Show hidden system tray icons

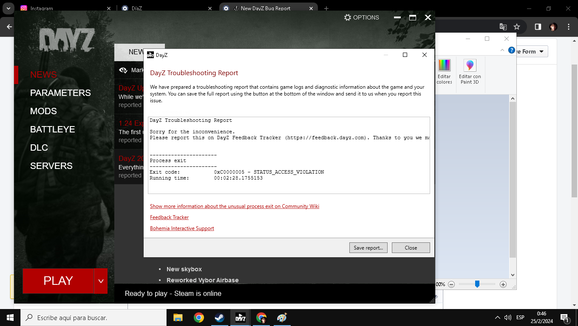[498, 318]
